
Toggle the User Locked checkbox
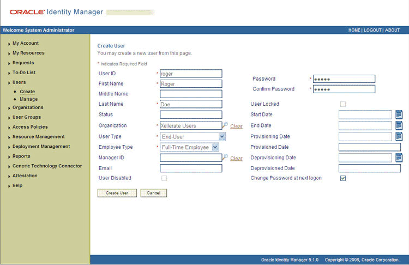click(x=343, y=104)
